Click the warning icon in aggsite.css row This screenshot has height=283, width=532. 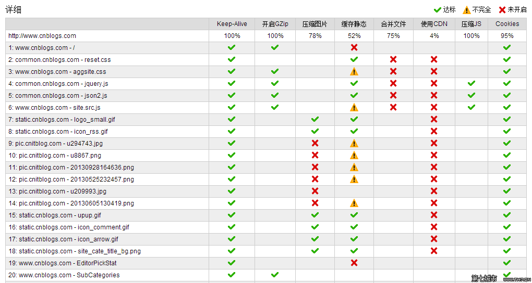(x=354, y=72)
